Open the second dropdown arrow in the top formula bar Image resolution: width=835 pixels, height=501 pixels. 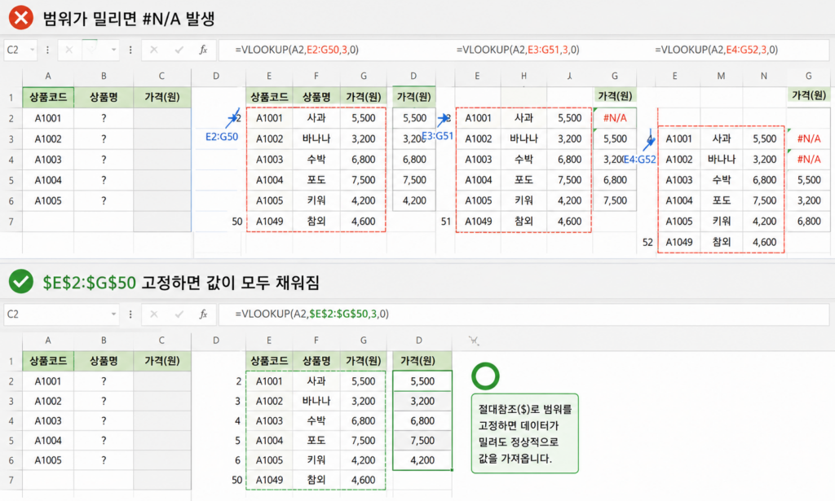pyautogui.click(x=113, y=50)
